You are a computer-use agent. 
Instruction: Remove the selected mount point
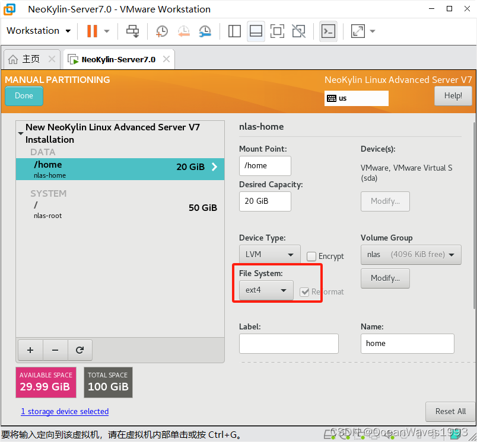tap(55, 350)
